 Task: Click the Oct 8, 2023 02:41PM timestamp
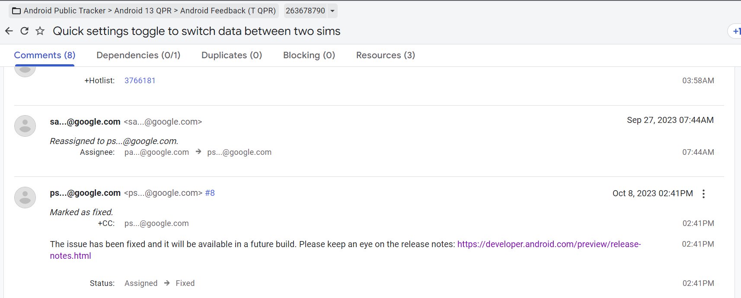click(652, 194)
